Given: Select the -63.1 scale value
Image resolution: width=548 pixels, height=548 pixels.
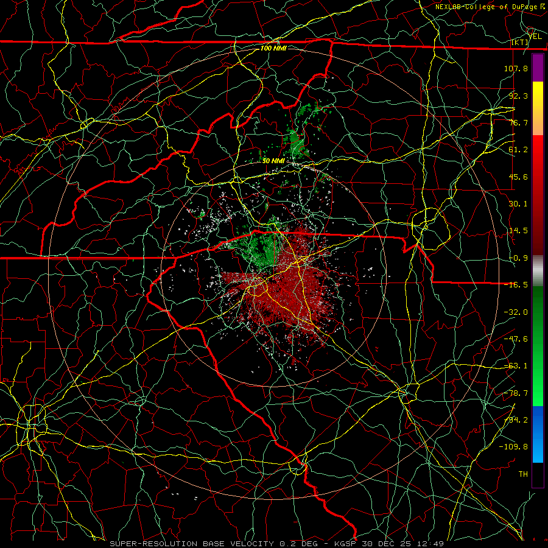Looking at the screenshot, I should (516, 366).
